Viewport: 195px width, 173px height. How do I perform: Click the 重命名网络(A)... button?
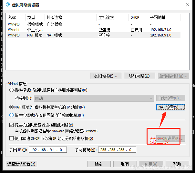[173, 76]
